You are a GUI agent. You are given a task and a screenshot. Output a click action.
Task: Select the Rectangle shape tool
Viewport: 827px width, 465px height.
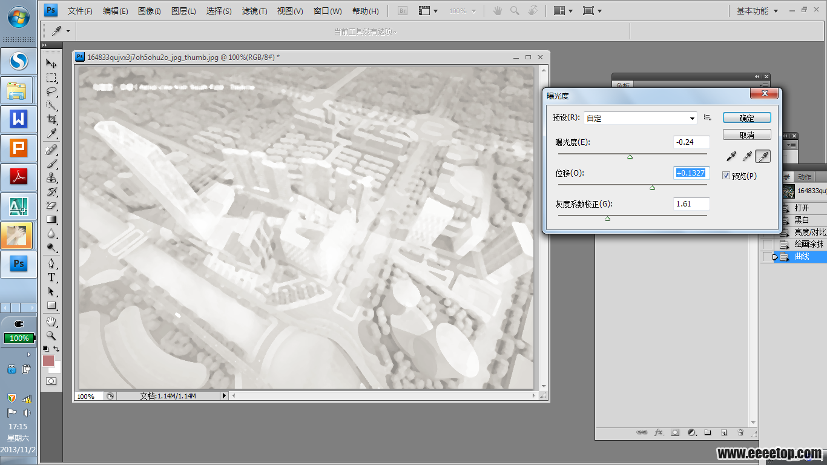51,305
